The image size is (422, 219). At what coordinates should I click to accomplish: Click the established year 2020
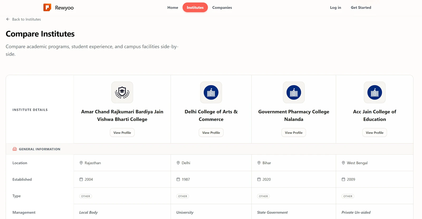pos(267,179)
